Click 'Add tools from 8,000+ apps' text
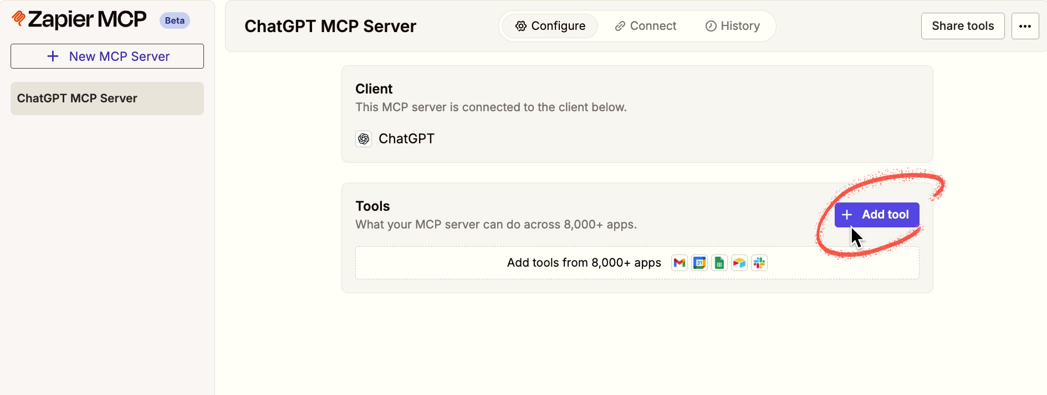The width and height of the screenshot is (1047, 395). pyautogui.click(x=584, y=263)
